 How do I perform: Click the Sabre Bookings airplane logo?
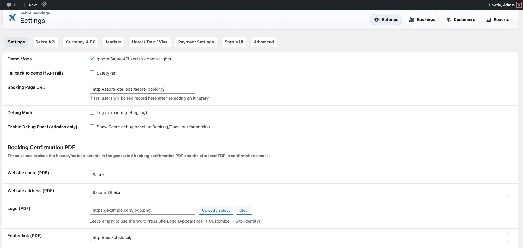(x=12, y=18)
